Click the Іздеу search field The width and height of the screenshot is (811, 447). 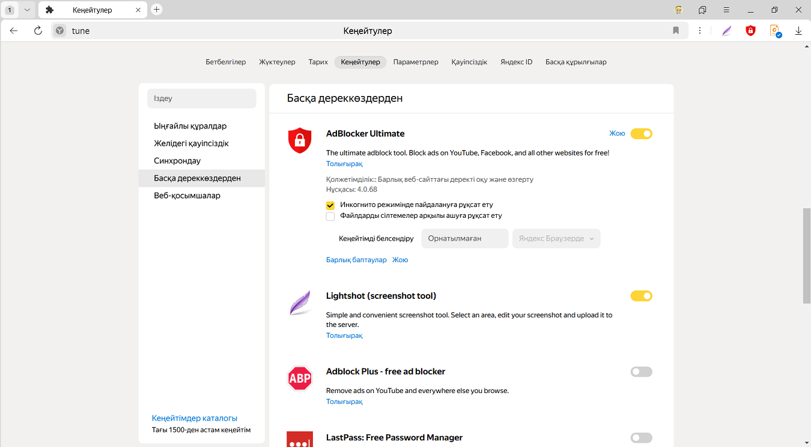tap(201, 98)
